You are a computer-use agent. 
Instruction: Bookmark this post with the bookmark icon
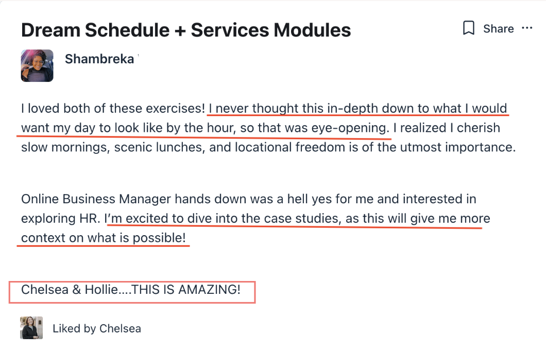pyautogui.click(x=468, y=28)
